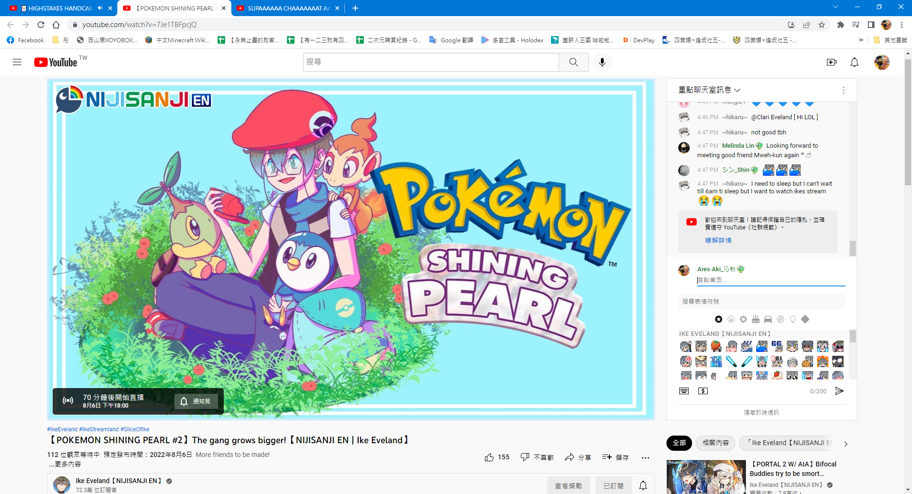Select the channel emoji star category
This screenshot has width=912, height=494.
coord(719,319)
